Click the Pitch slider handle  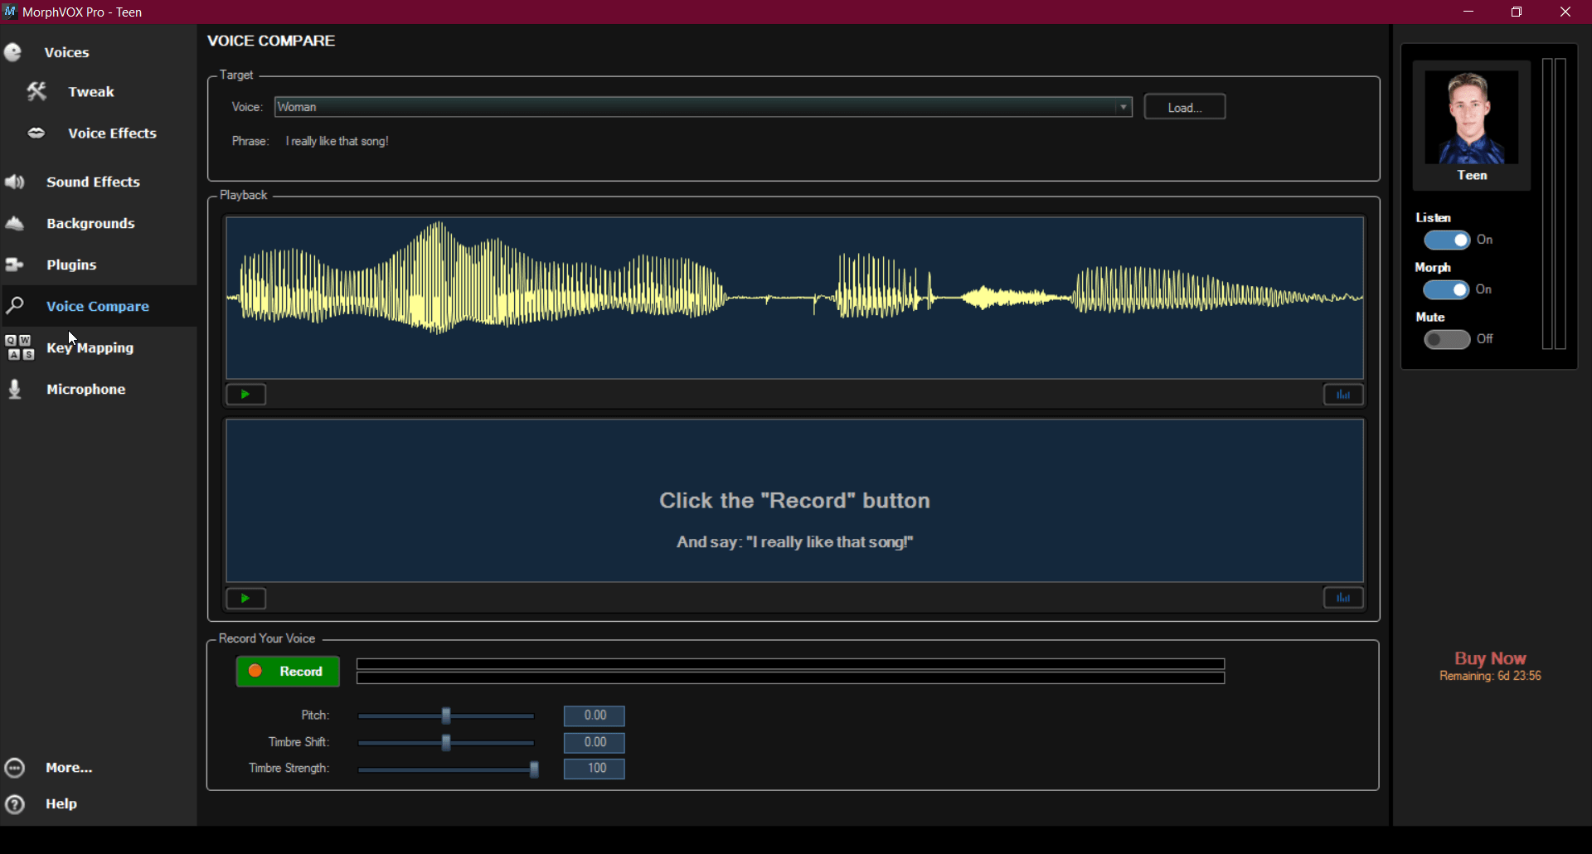click(446, 716)
